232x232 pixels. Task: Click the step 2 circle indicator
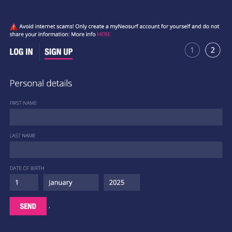213,50
